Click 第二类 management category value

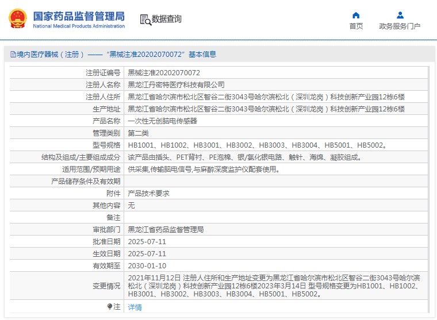(x=138, y=133)
